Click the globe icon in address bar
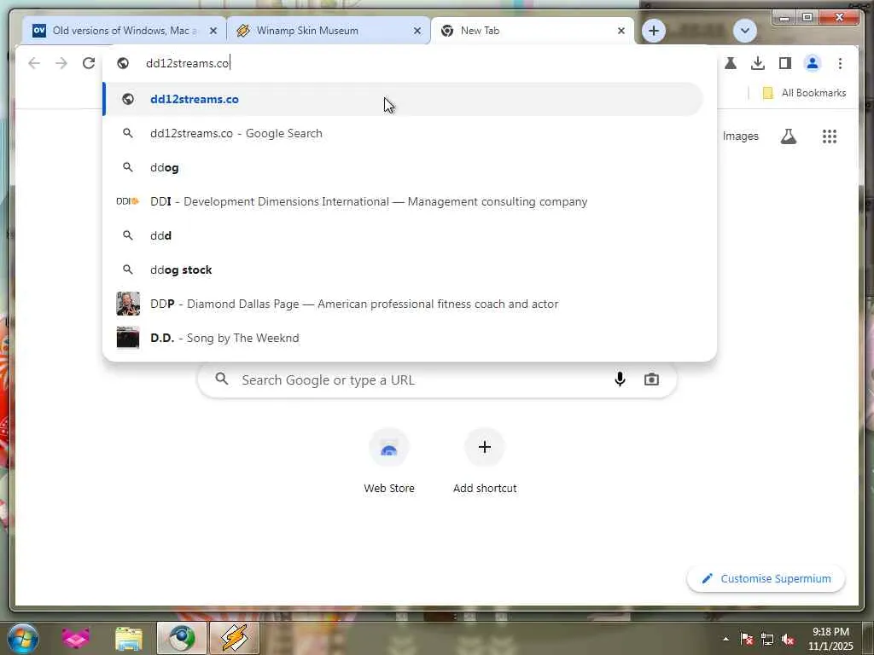 [123, 63]
